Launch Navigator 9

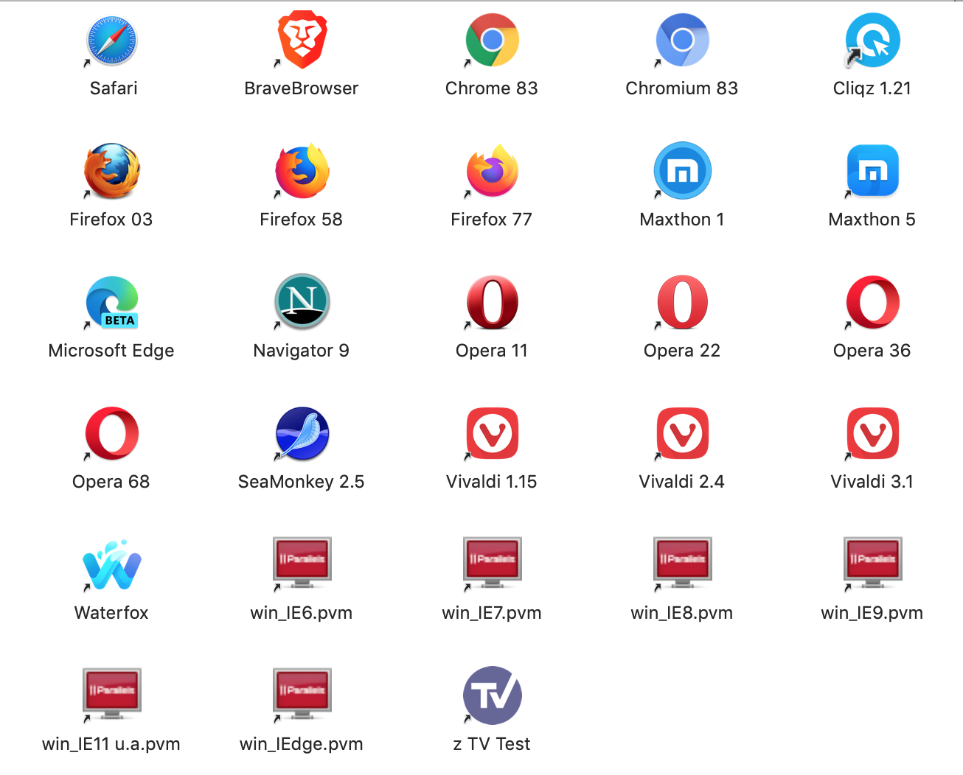click(302, 303)
